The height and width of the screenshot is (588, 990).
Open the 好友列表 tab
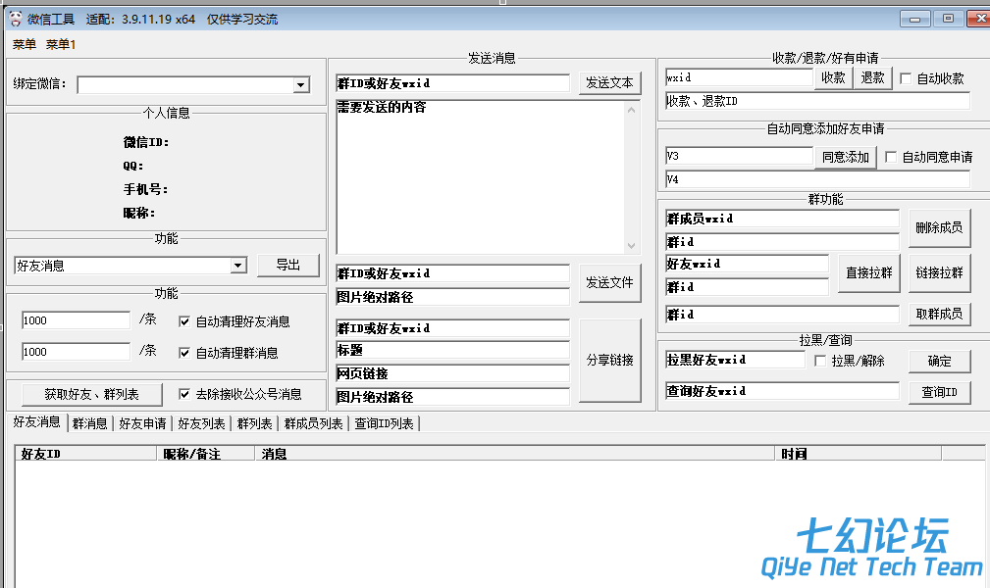point(201,423)
